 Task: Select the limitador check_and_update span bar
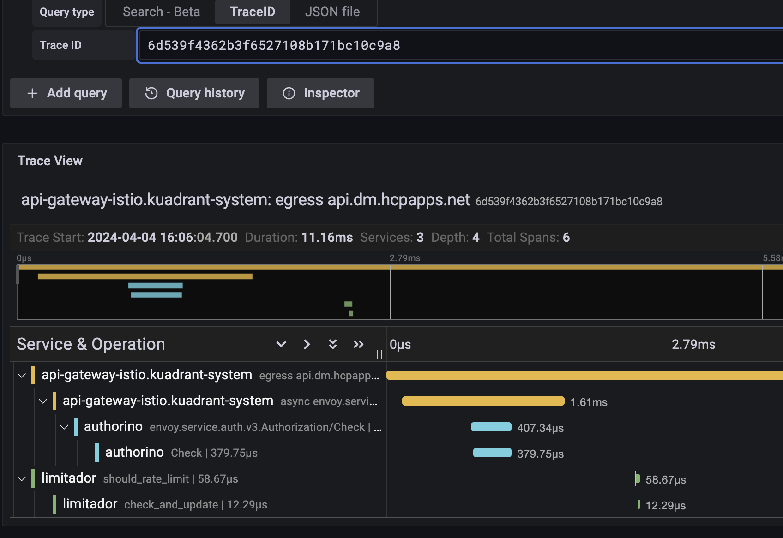click(x=639, y=505)
